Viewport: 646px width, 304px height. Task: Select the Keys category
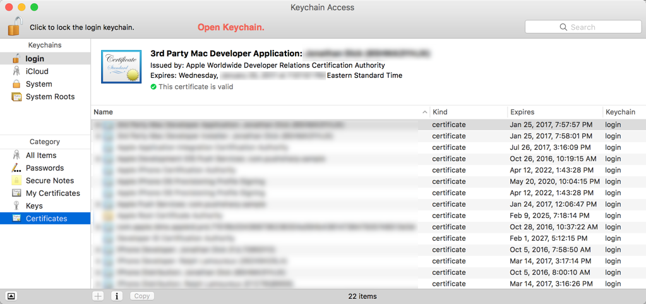[x=45, y=206]
